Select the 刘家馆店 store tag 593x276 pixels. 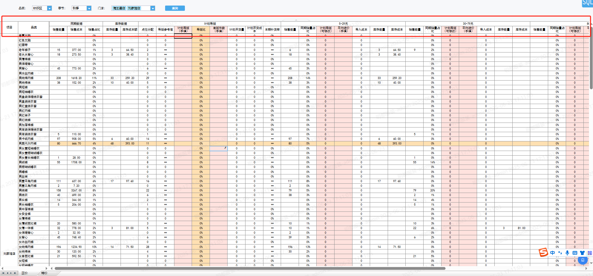134,8
